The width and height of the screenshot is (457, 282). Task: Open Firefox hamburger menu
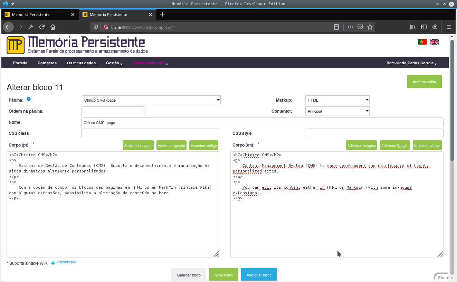point(449,27)
